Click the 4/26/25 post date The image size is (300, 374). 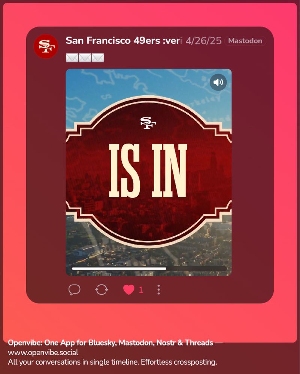(x=203, y=41)
